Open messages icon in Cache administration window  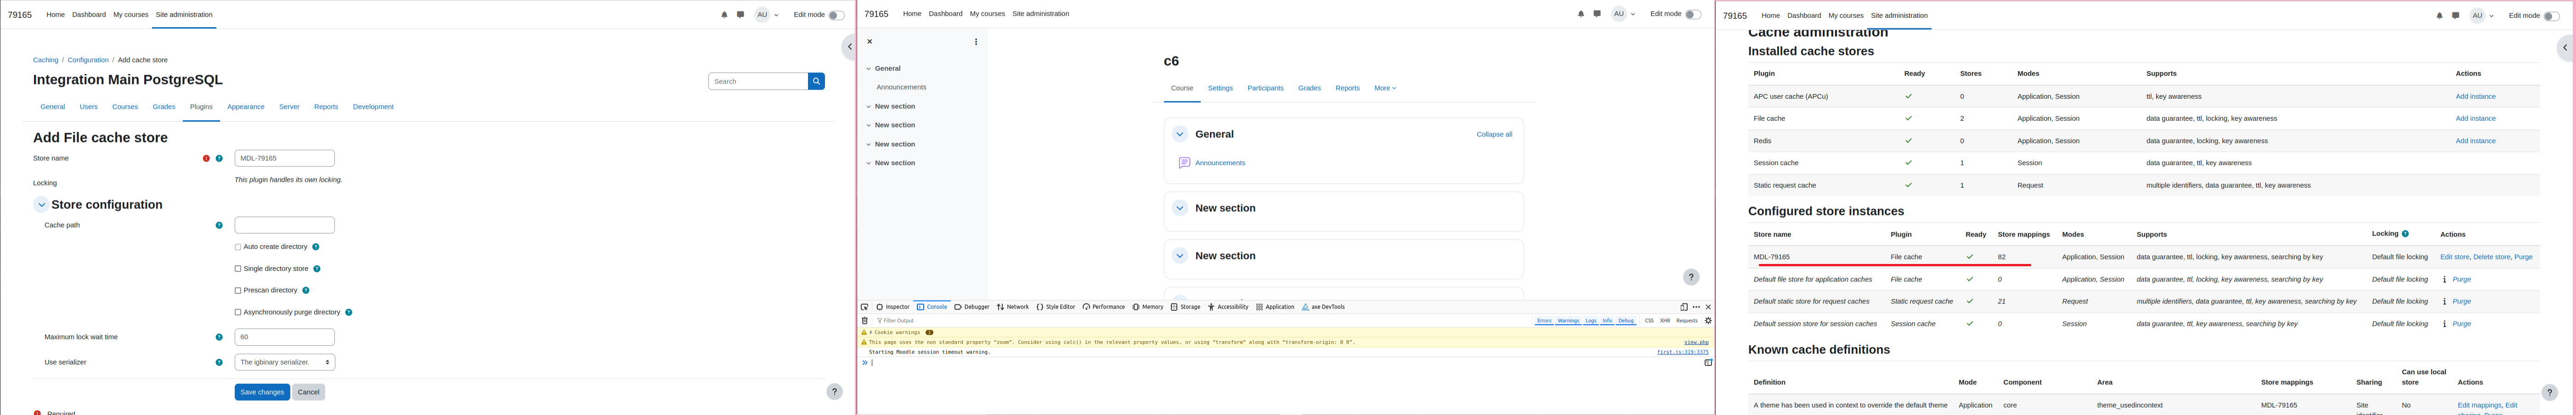(x=2455, y=16)
